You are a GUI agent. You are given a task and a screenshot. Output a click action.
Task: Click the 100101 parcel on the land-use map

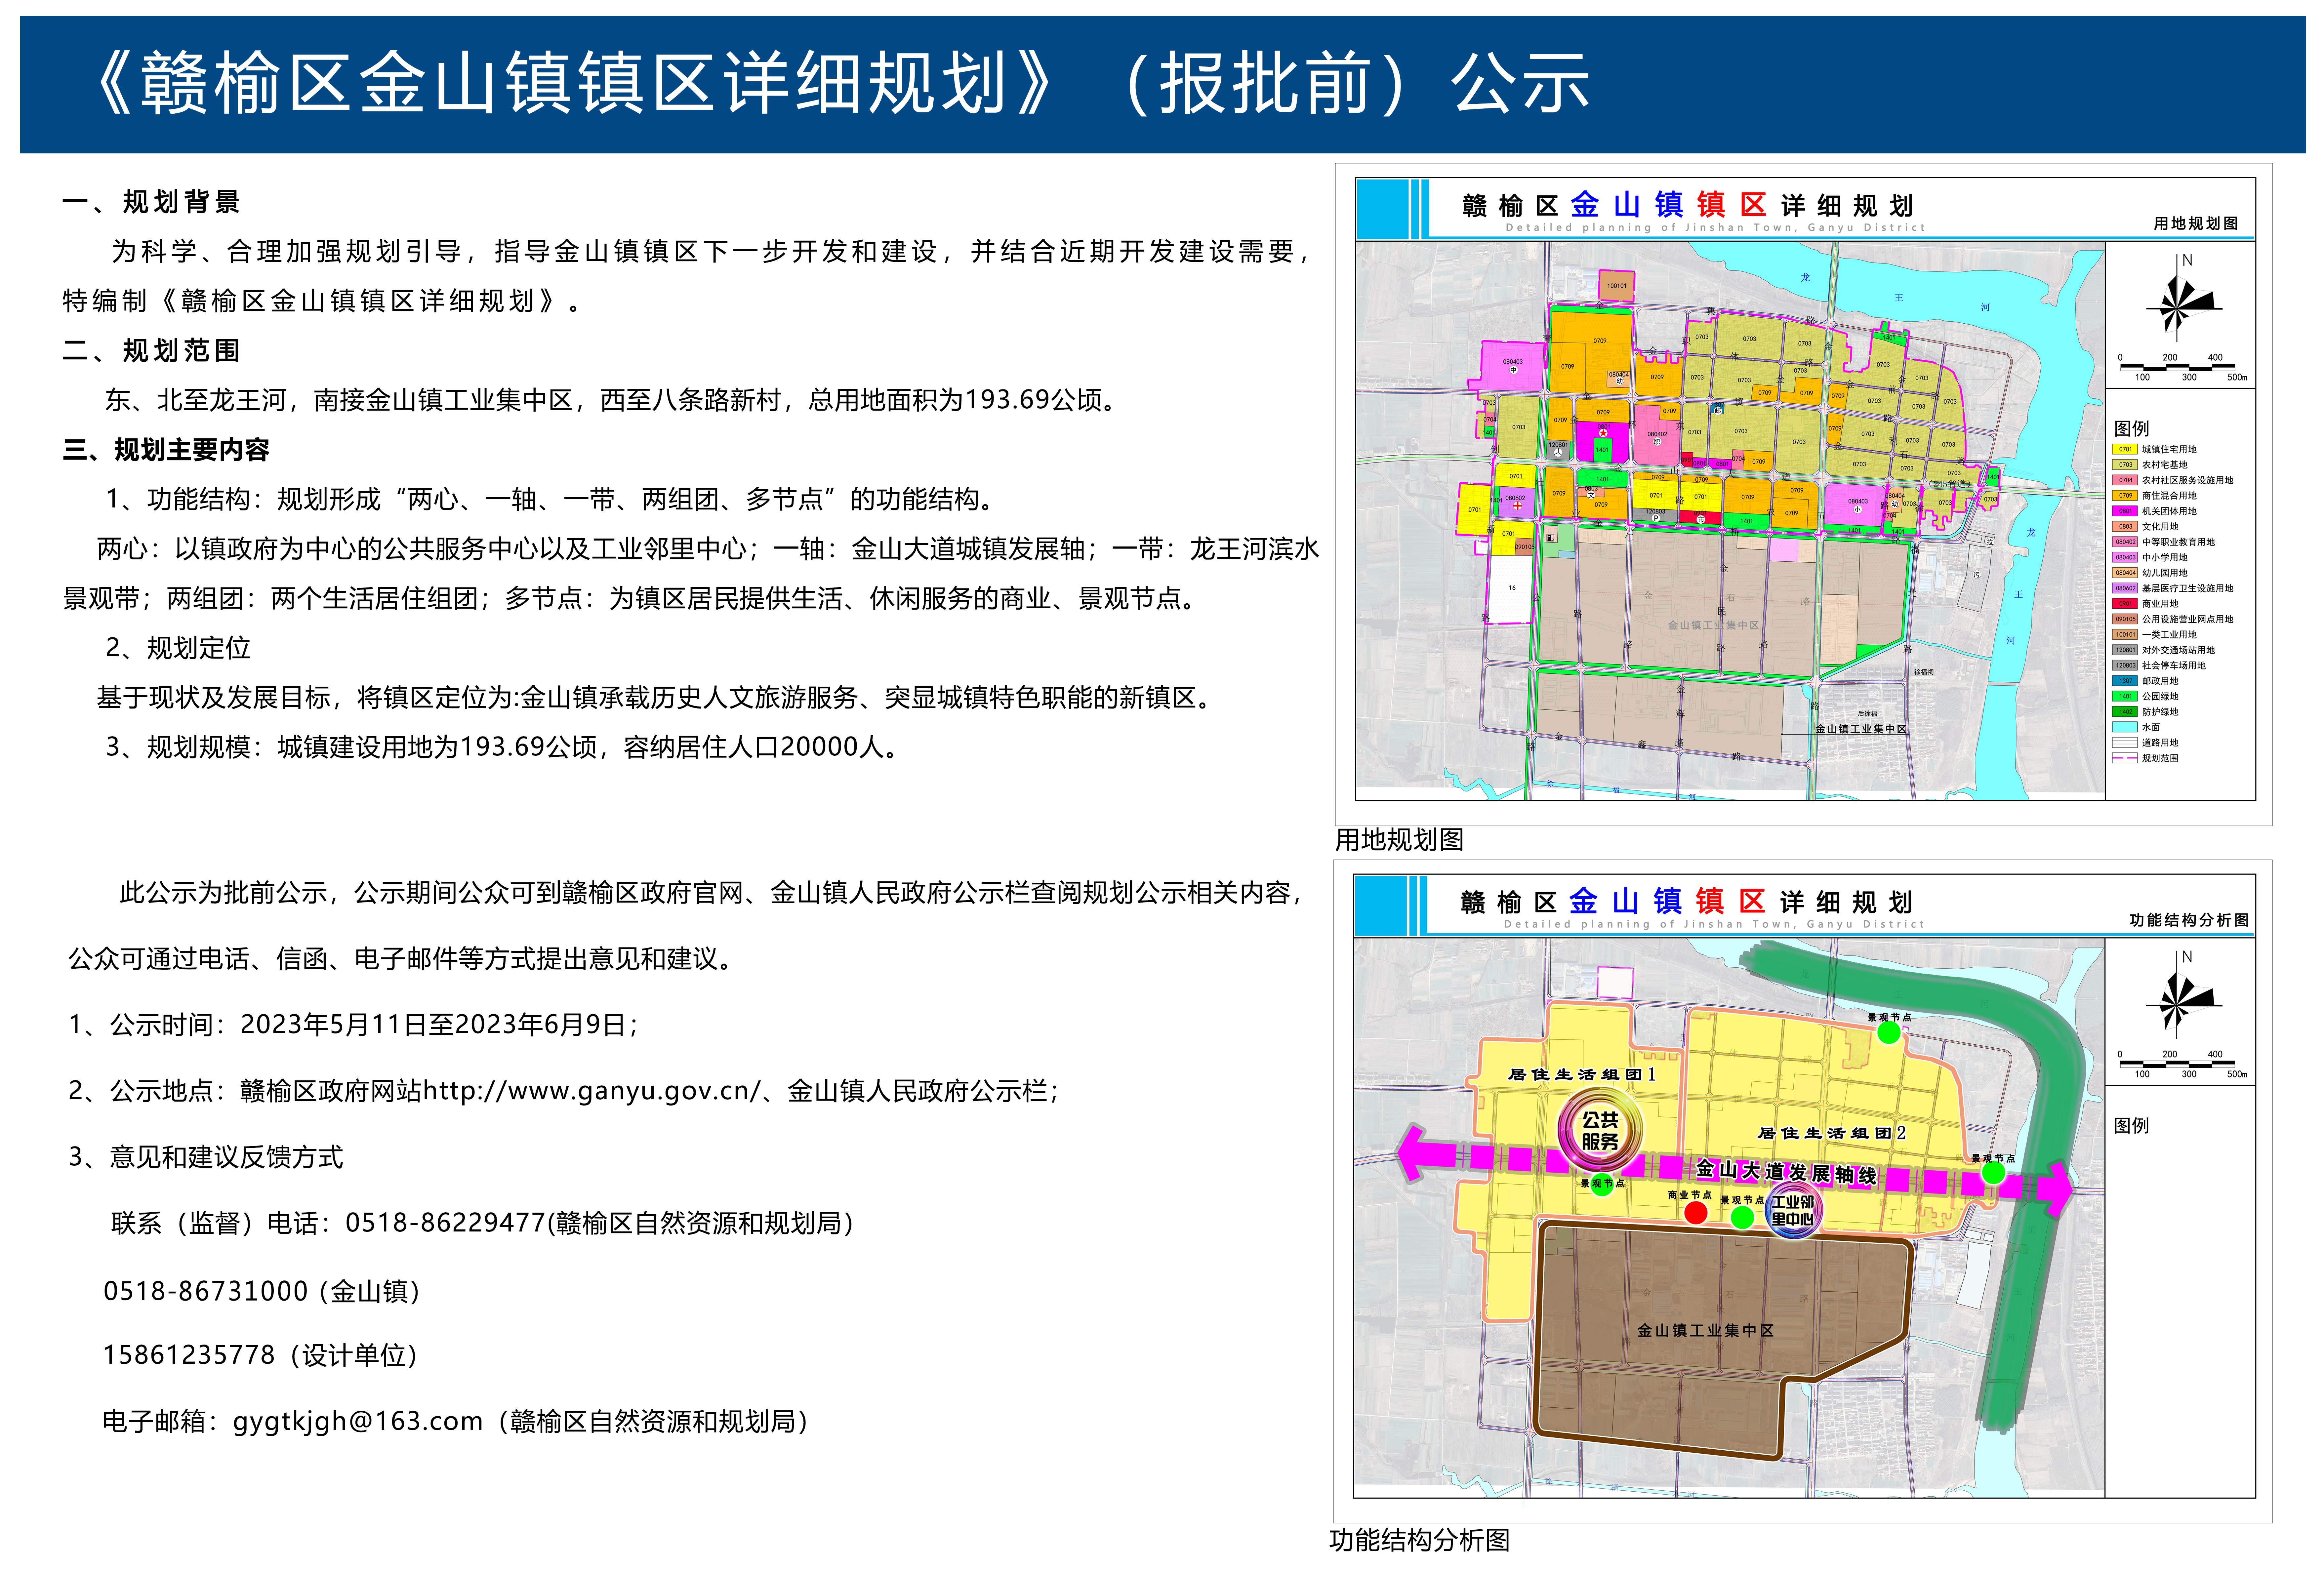coord(1617,286)
